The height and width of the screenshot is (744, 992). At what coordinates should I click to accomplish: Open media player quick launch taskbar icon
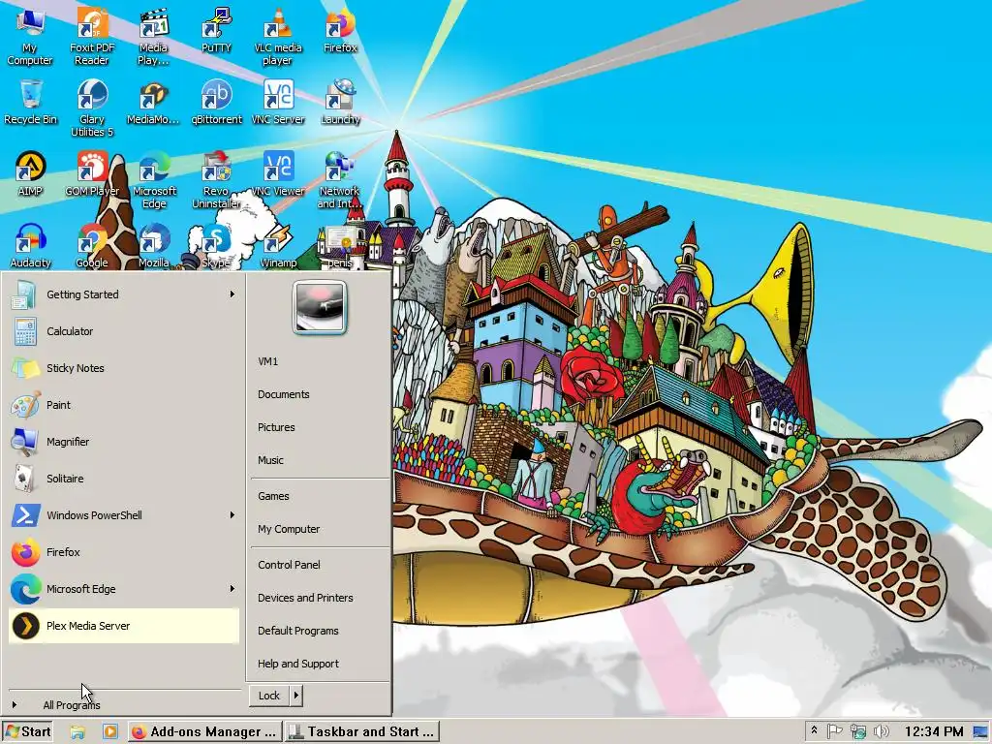110,731
